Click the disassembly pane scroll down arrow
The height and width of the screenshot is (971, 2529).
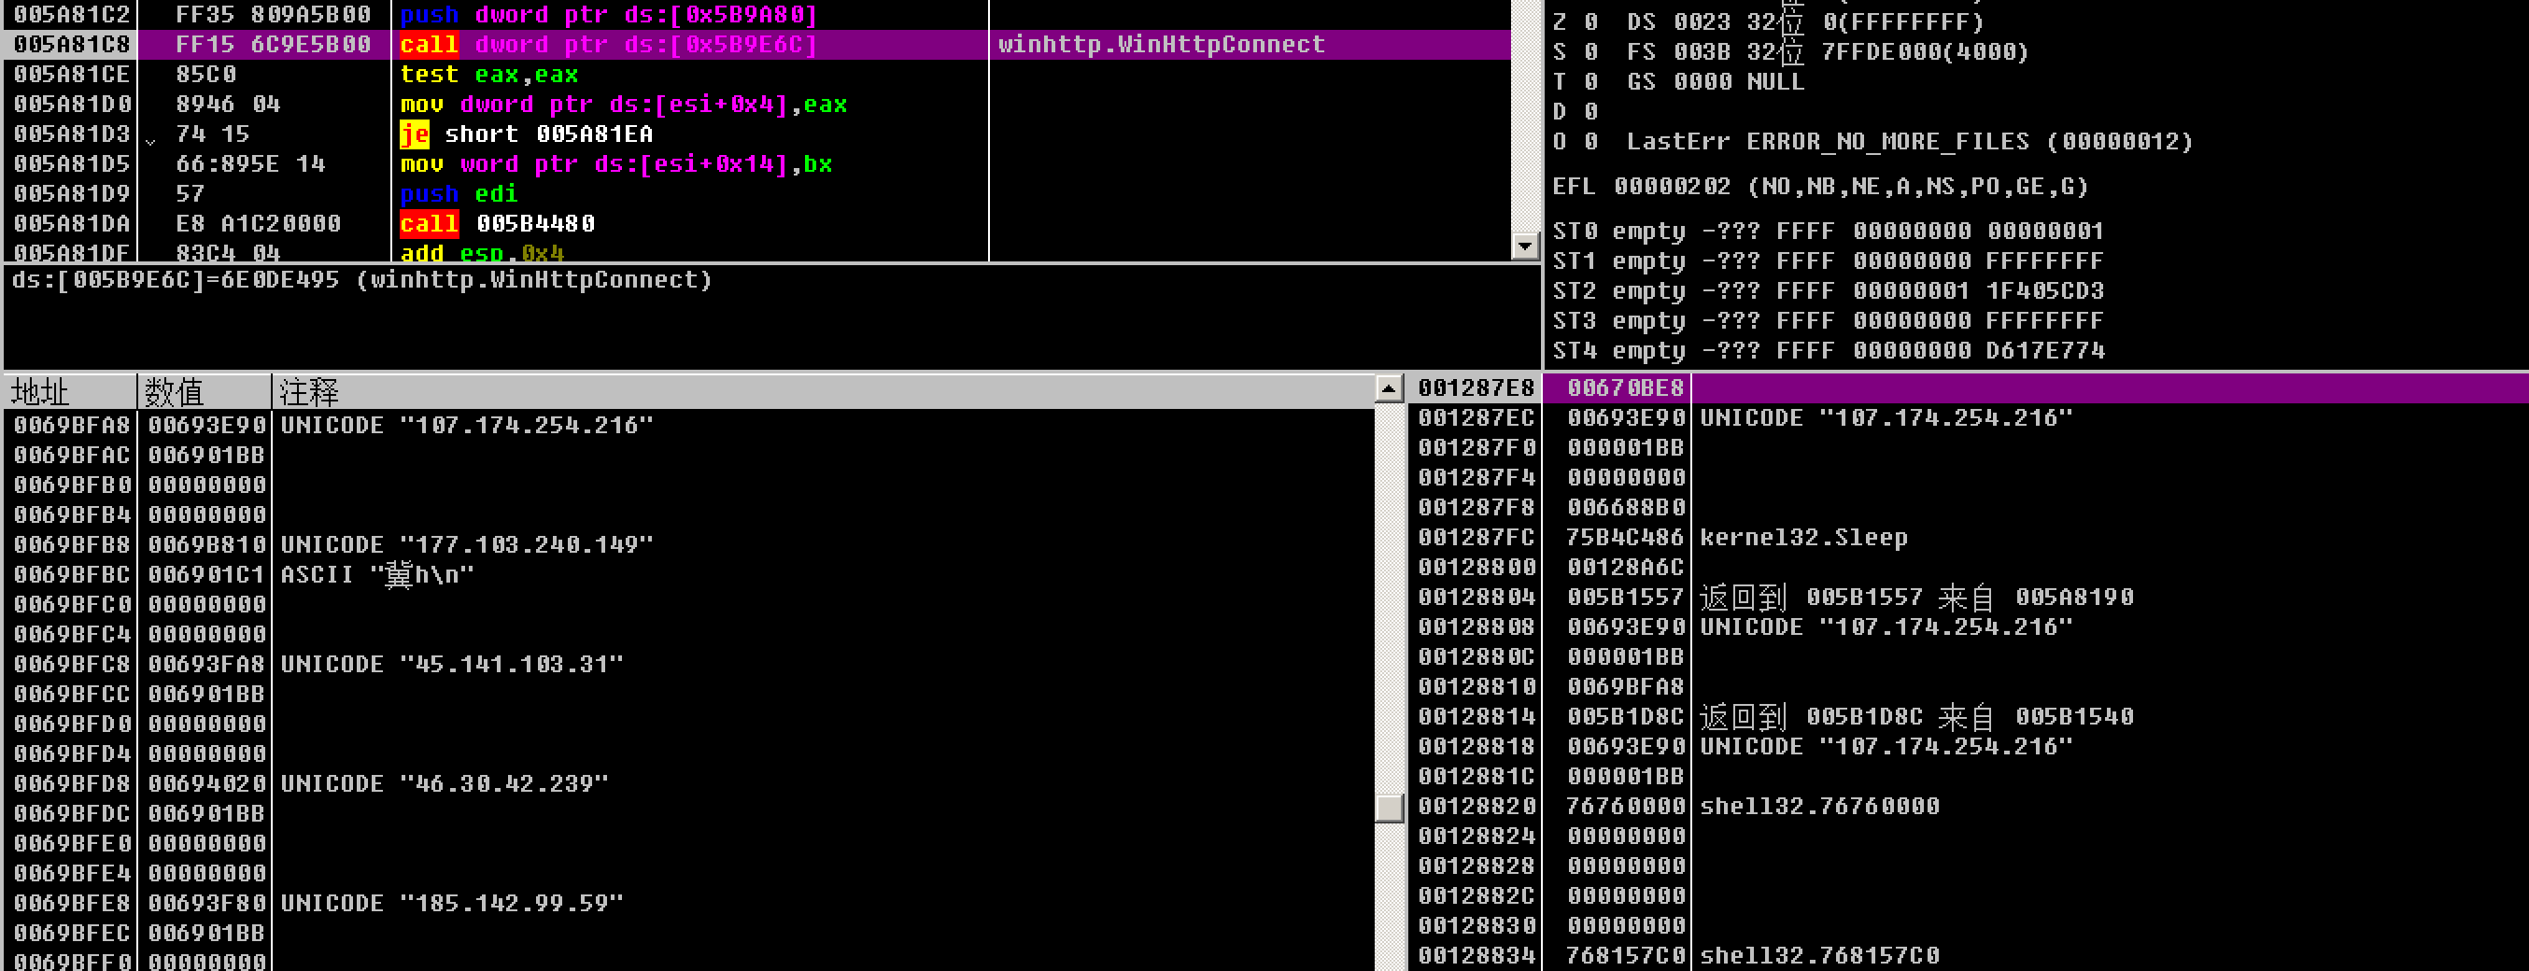tap(1525, 246)
